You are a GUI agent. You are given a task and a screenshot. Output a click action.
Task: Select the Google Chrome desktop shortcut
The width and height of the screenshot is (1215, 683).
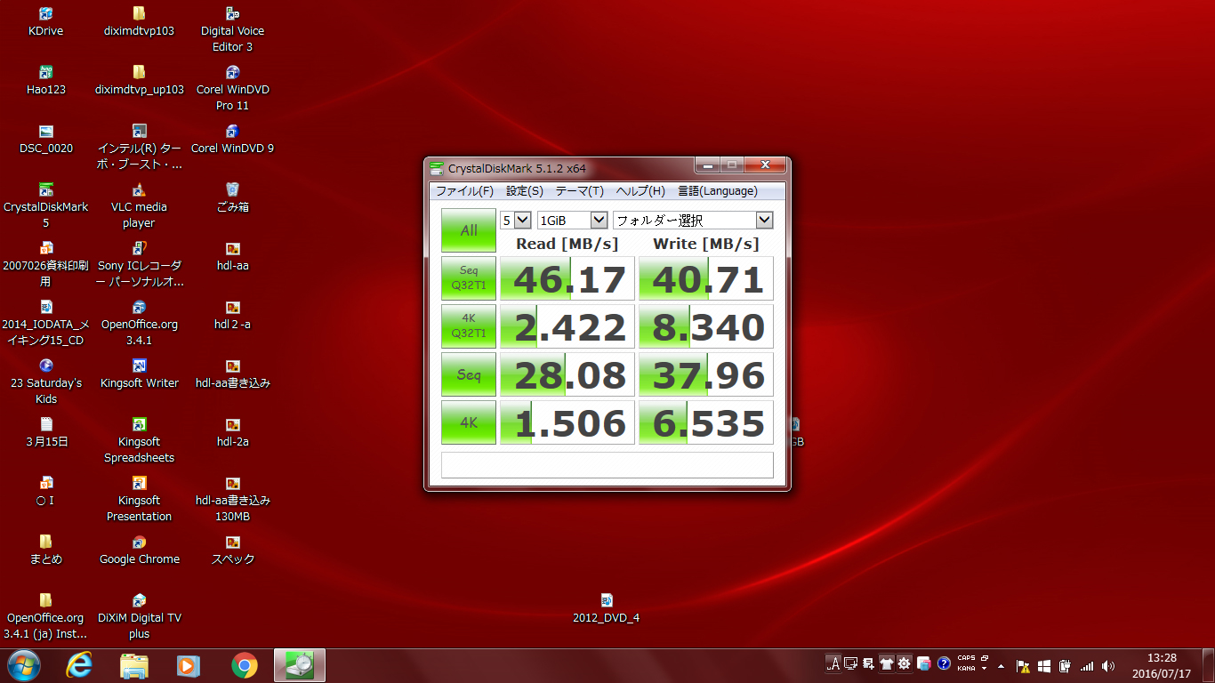tap(139, 550)
